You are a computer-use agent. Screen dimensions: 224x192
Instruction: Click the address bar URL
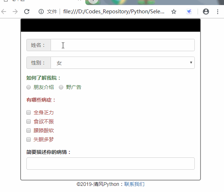(114, 12)
